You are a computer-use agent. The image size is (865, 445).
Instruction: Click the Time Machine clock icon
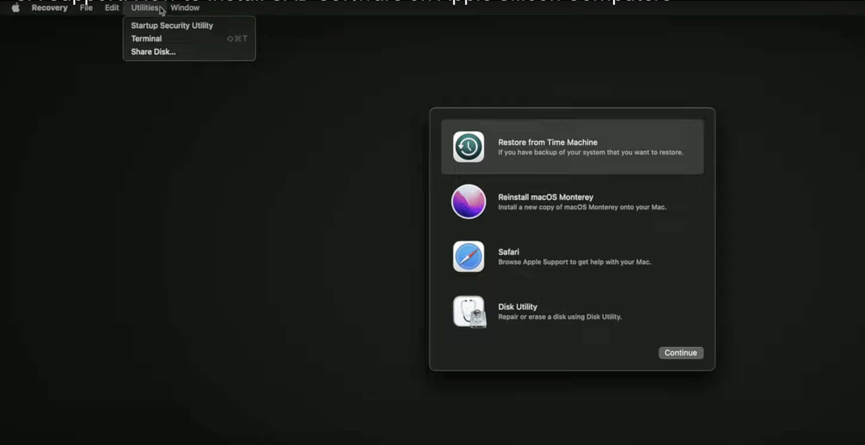click(x=468, y=147)
